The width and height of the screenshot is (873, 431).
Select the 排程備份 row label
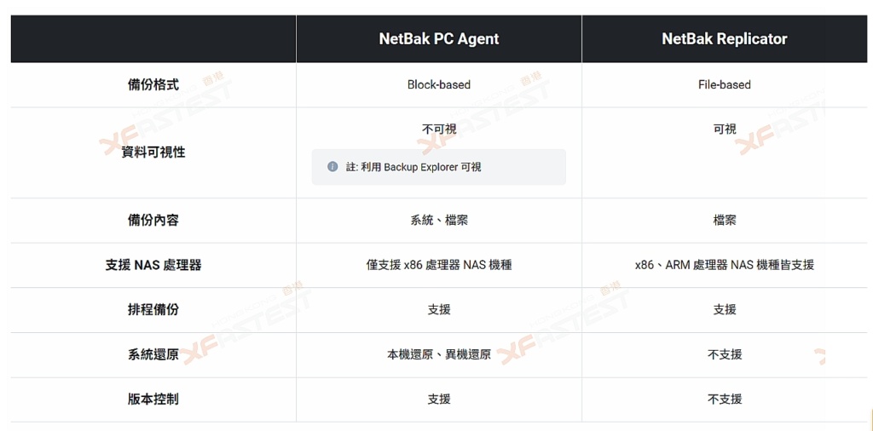(x=153, y=310)
